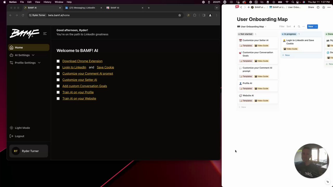Open browser three-dot menu
This screenshot has height=187, width=333.
tap(216, 15)
